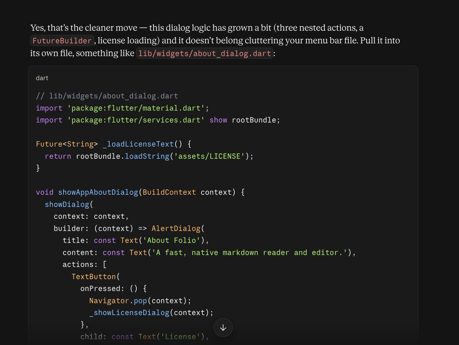
Task: Click the 'A fast, native markdown reader and editor.' string
Action: [249, 252]
